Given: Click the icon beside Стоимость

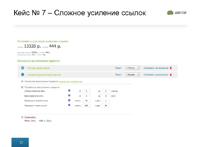Looking at the screenshot, I should pyautogui.click(x=22, y=117).
